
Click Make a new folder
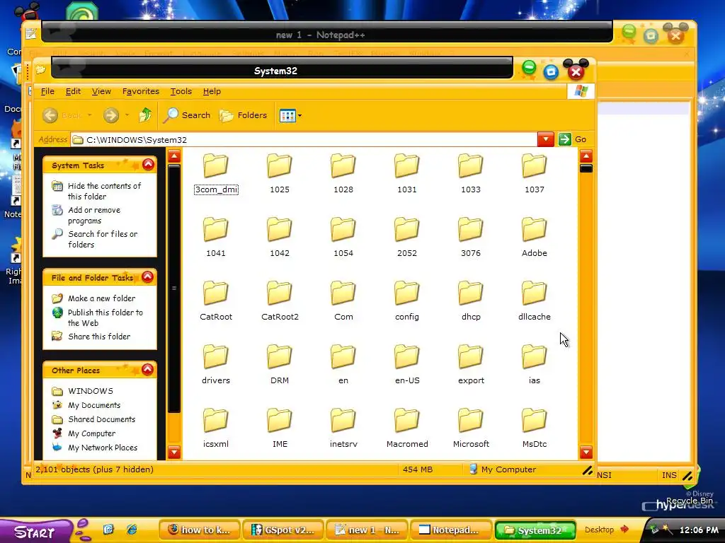point(102,298)
